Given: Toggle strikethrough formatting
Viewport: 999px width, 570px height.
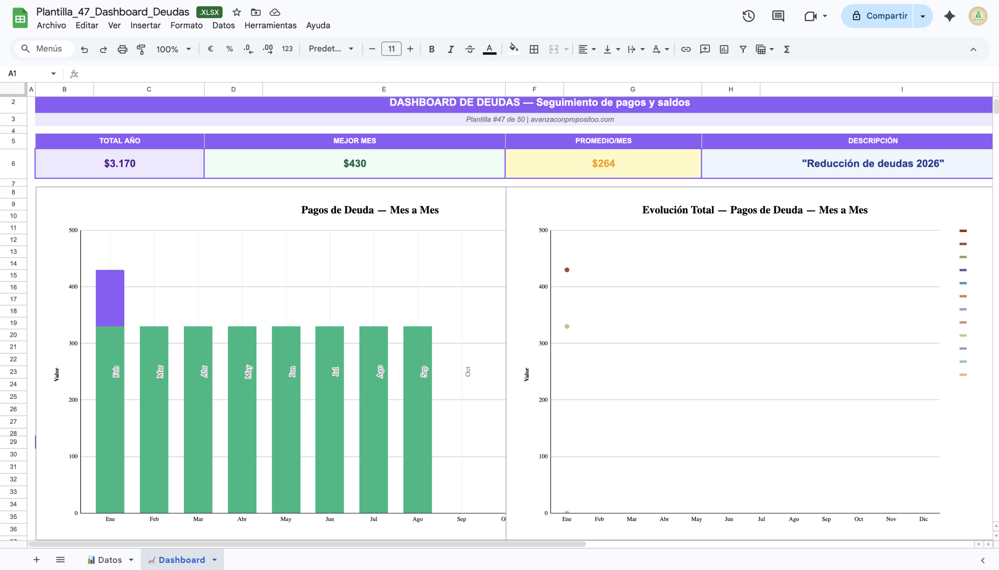Looking at the screenshot, I should tap(470, 49).
